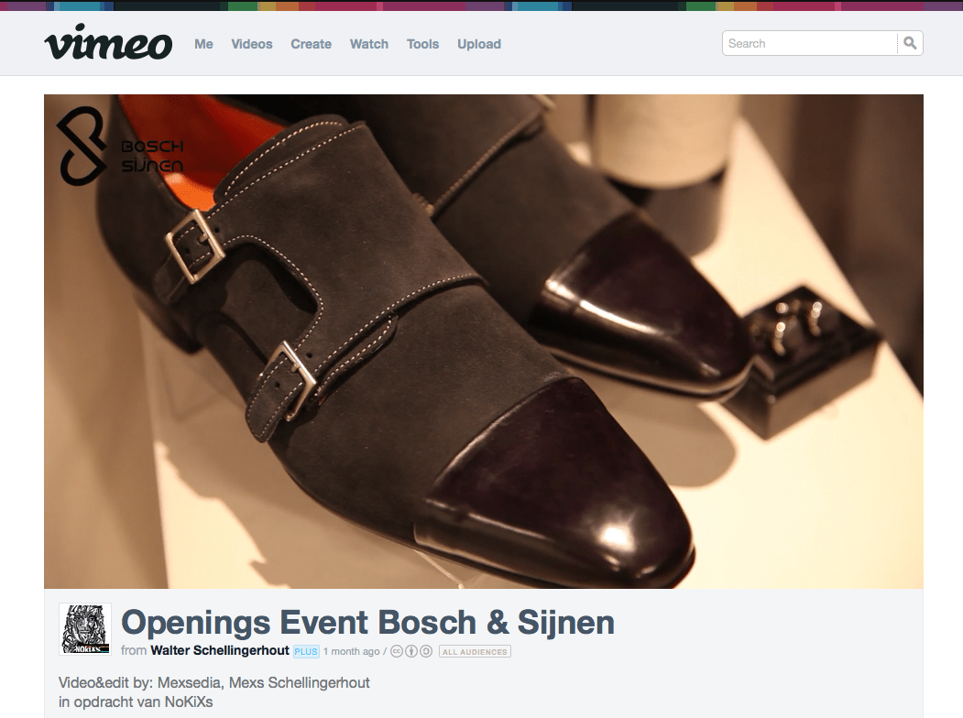Open Walter Schellingerhout's profile link
963x718 pixels.
pyautogui.click(x=220, y=650)
